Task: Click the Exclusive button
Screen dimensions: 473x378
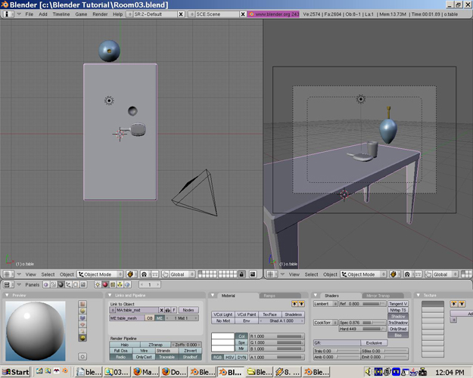Action: (374, 342)
